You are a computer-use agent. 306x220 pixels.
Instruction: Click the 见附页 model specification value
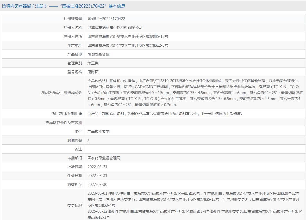tap(93, 72)
